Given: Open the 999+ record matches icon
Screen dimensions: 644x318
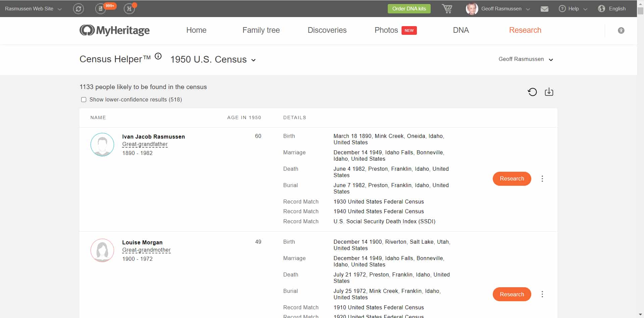Looking at the screenshot, I should point(101,9).
